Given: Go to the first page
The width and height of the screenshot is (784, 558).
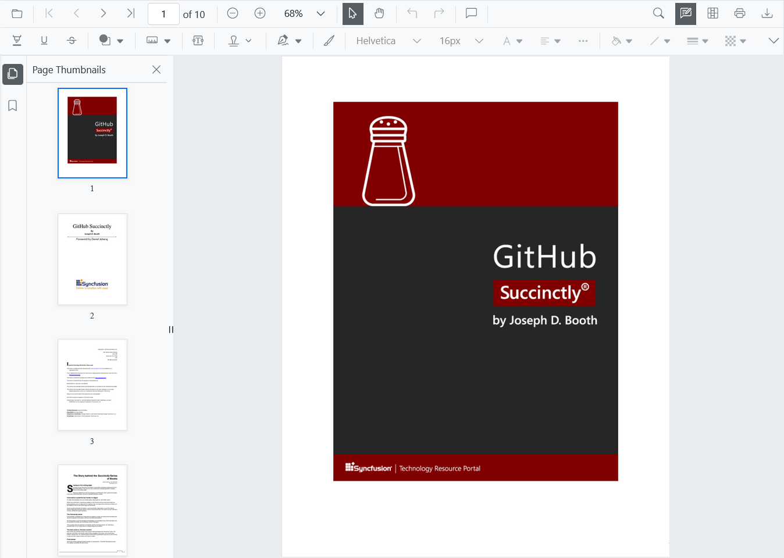Looking at the screenshot, I should pos(49,13).
